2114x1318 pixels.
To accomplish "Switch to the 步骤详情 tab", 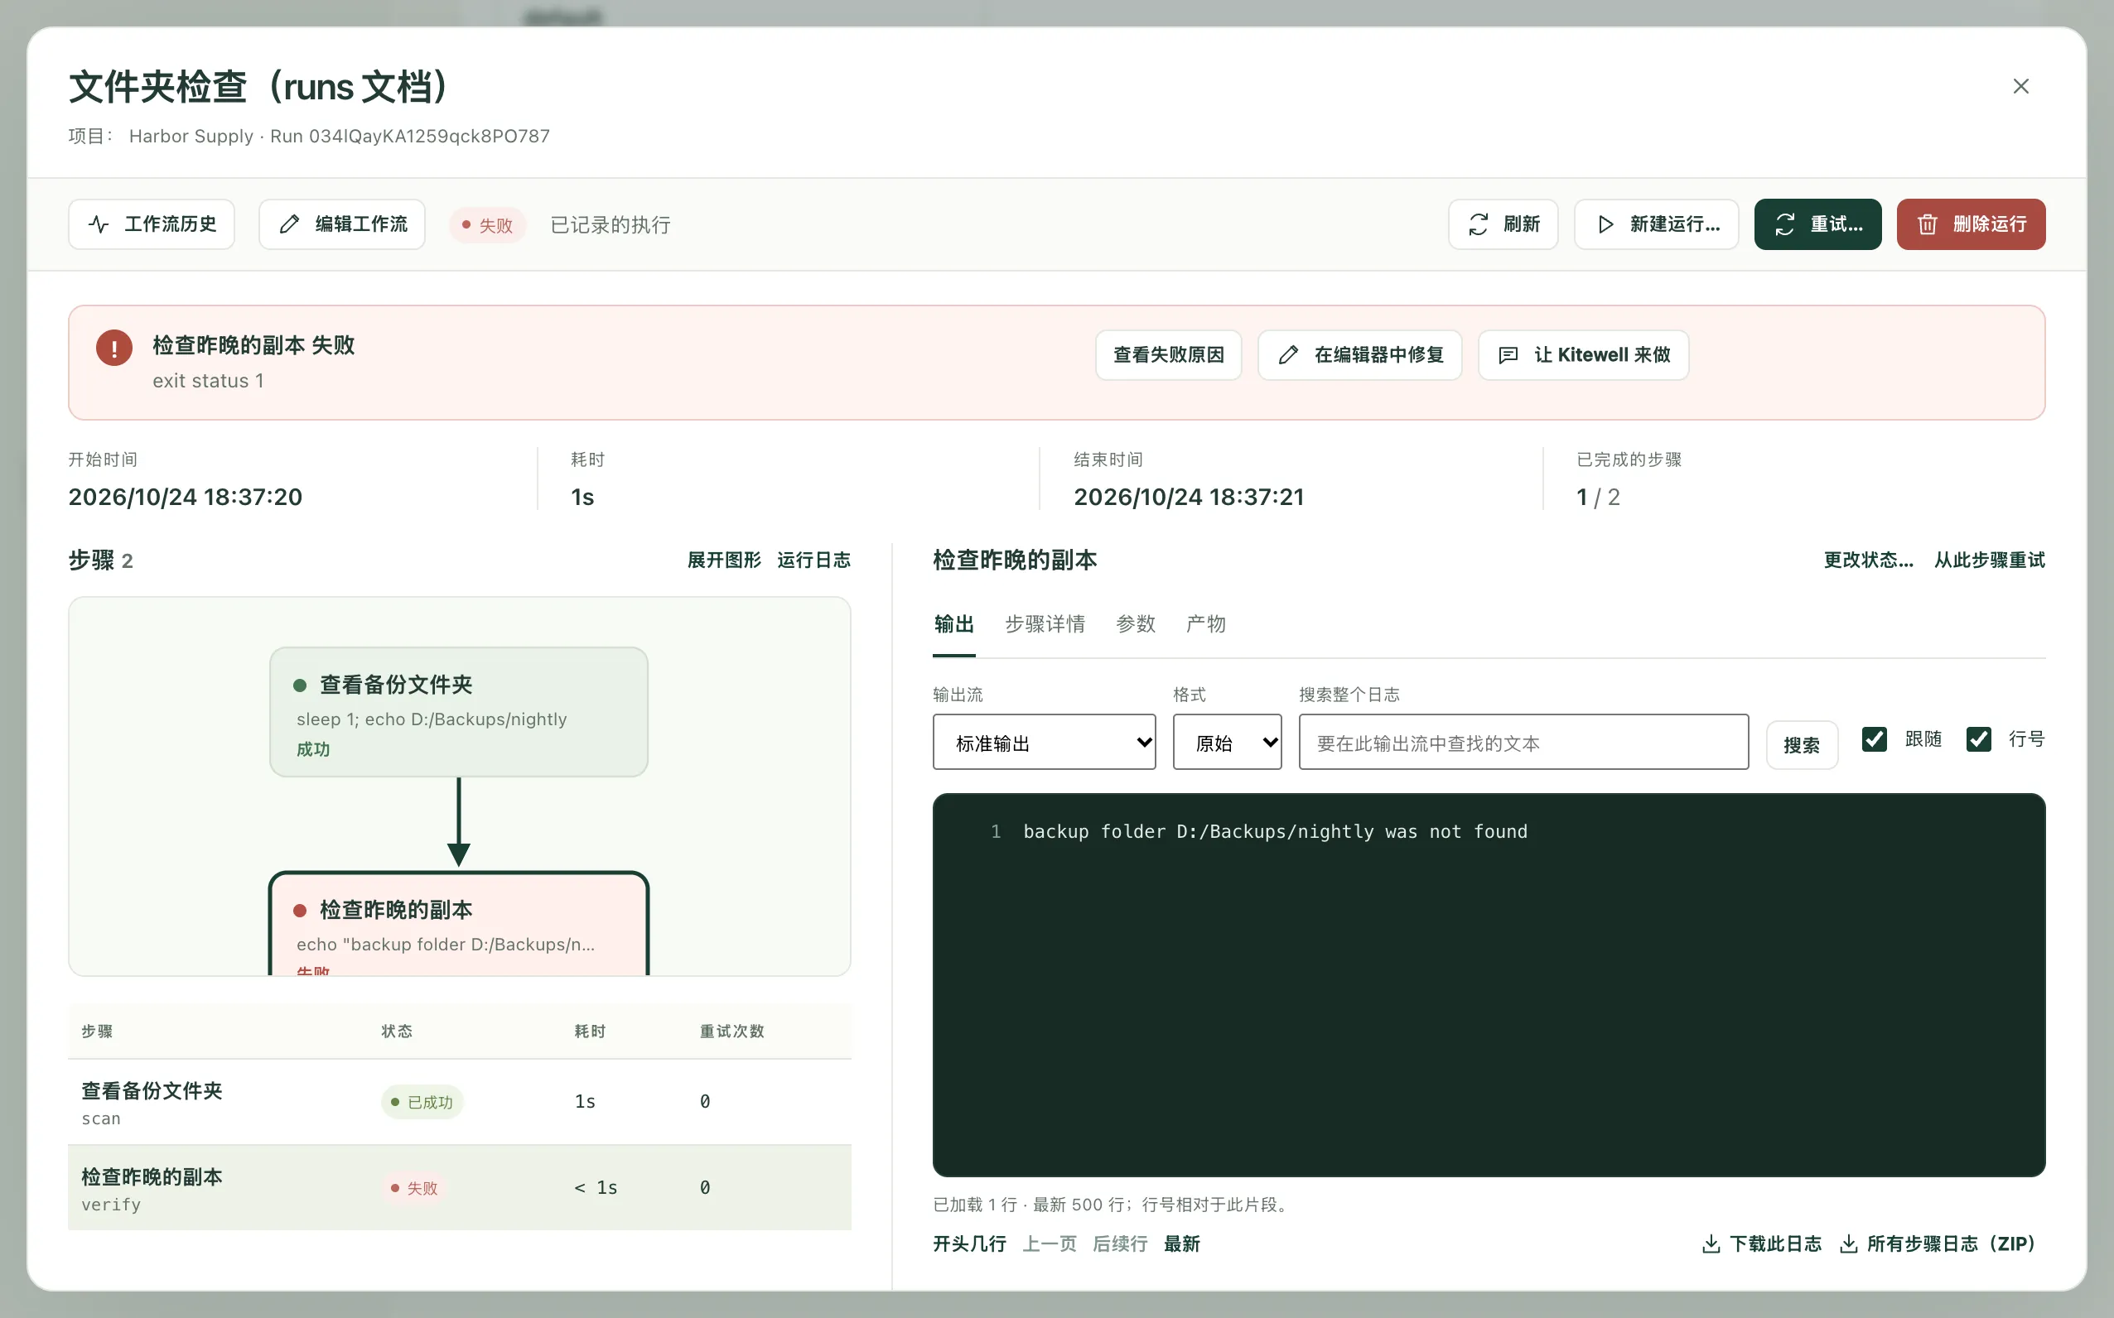I will click(x=1045, y=624).
